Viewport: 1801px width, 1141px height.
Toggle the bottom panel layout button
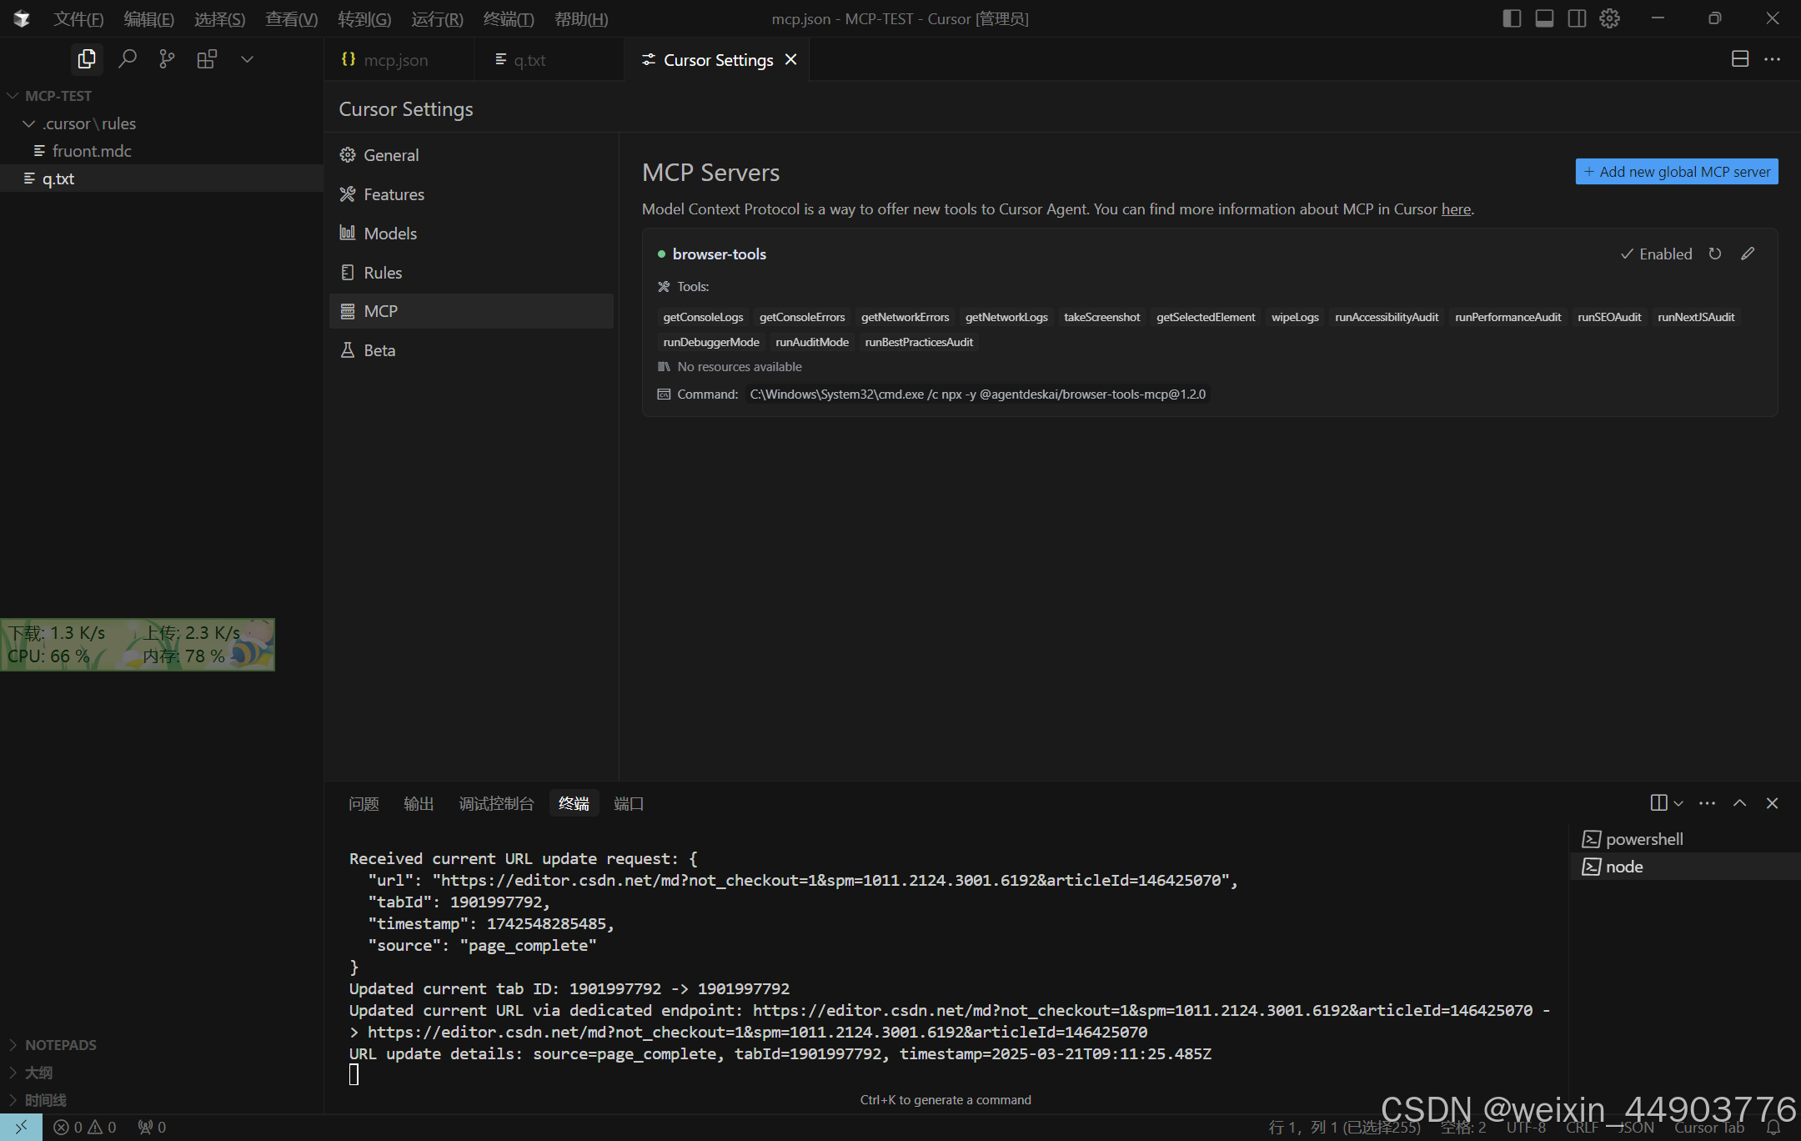tap(1544, 18)
